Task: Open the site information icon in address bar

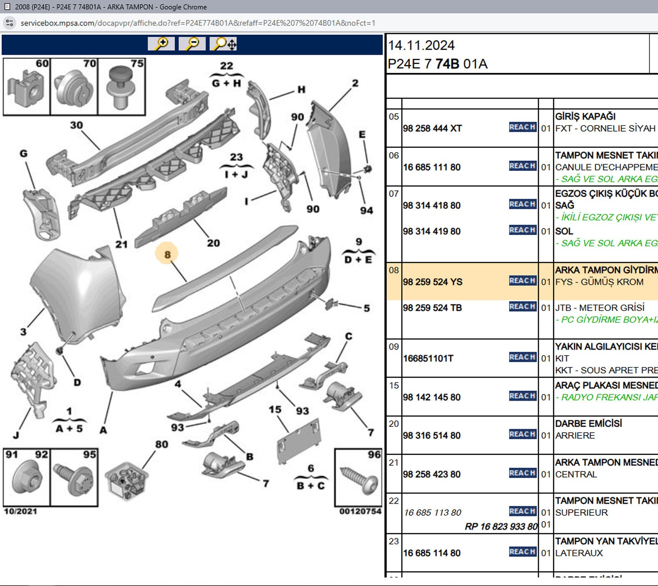Action: [x=10, y=23]
